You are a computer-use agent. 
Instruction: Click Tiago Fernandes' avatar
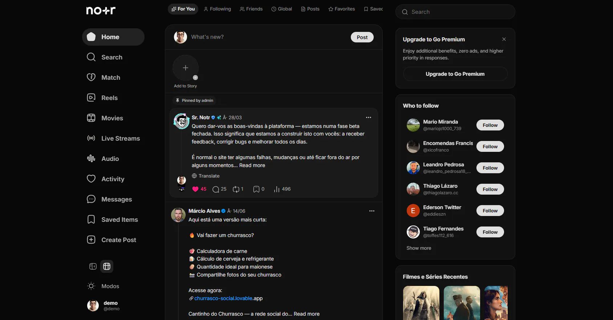point(413,232)
